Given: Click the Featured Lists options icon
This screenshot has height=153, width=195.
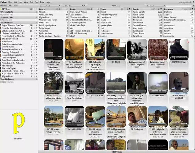Looking at the screenshot, I should click(37, 23).
